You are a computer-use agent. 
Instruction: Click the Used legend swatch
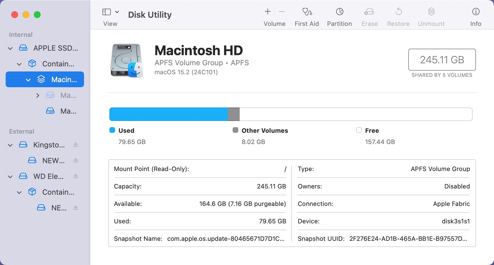[x=112, y=130]
